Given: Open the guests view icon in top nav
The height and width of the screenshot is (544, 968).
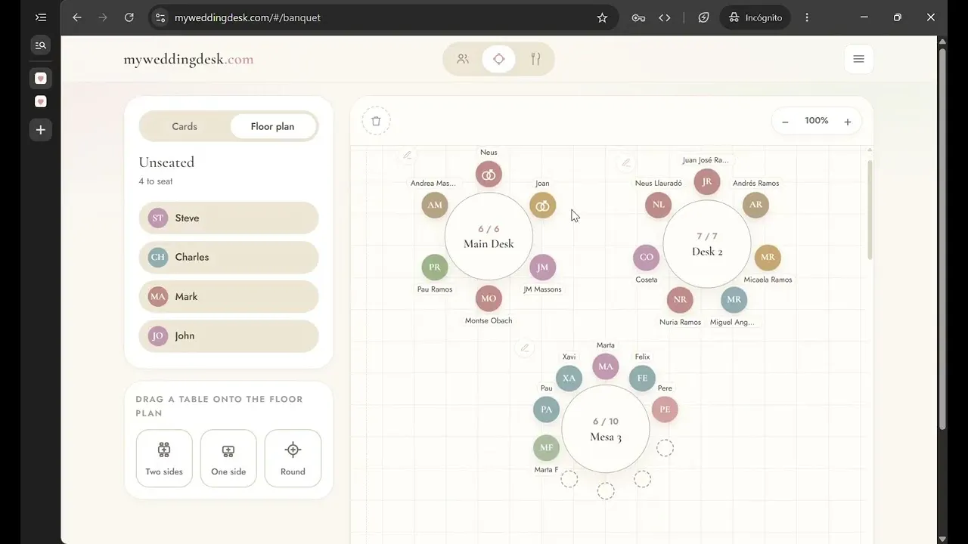Looking at the screenshot, I should 463,59.
